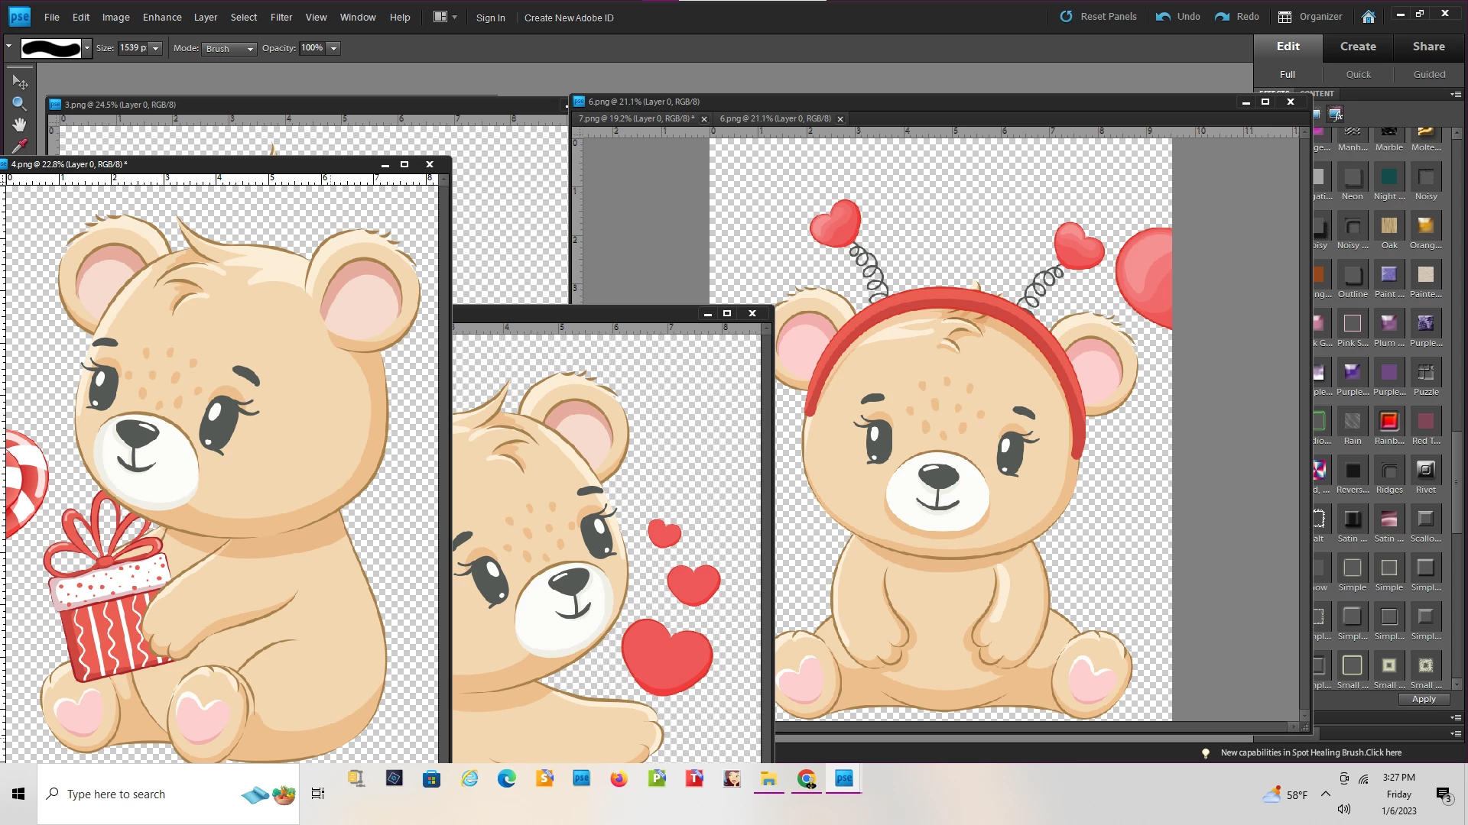Select the Hand tool
Viewport: 1468px width, 825px height.
pos(19,124)
